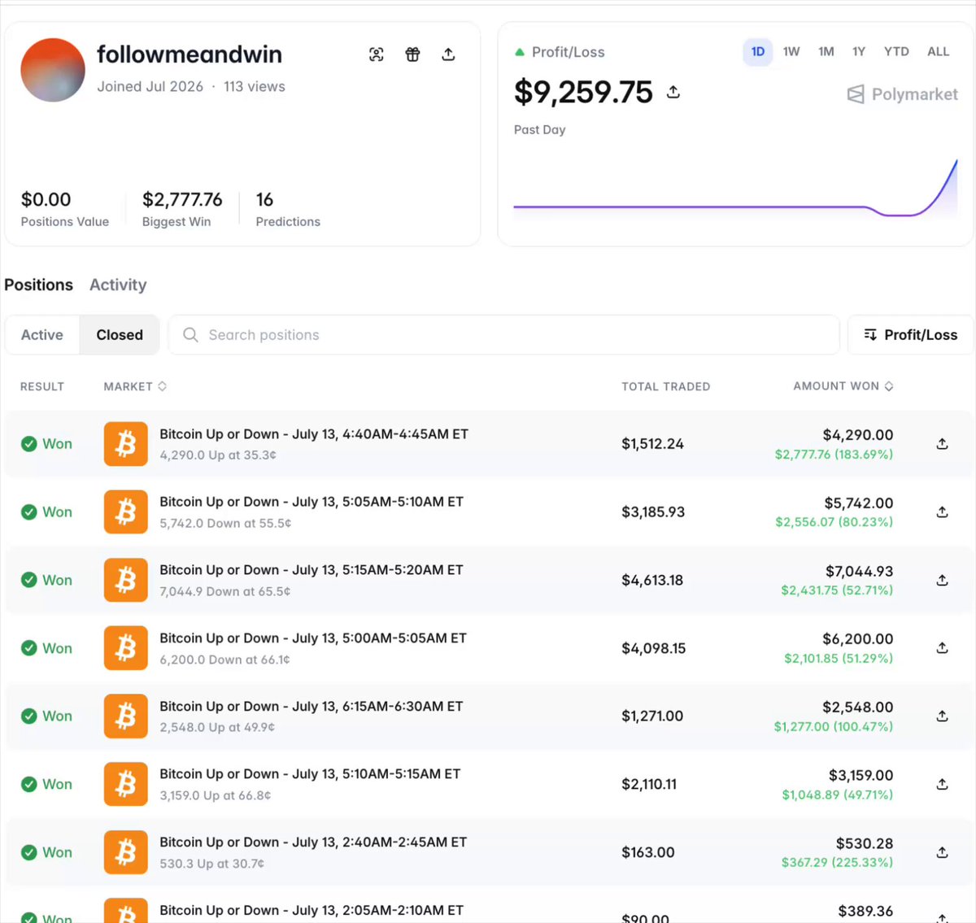The width and height of the screenshot is (976, 923).
Task: Click the followmeandwin profile avatar
Action: (x=53, y=70)
